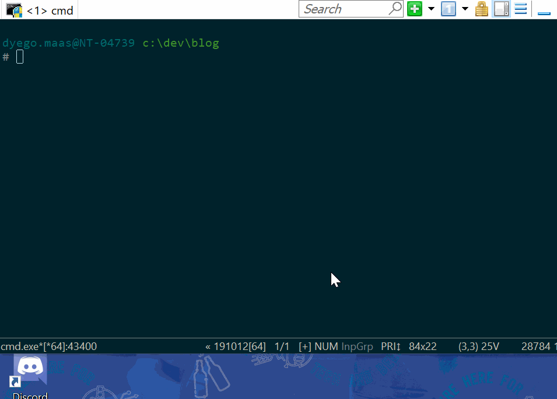Open the Discord desktop shortcut icon
557x399 pixels.
[x=30, y=373]
